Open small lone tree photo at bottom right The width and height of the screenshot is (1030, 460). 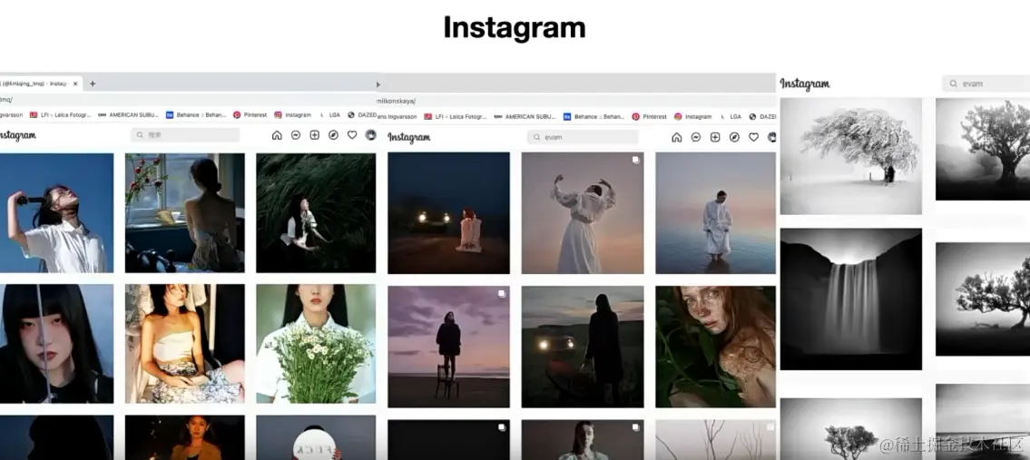851,429
